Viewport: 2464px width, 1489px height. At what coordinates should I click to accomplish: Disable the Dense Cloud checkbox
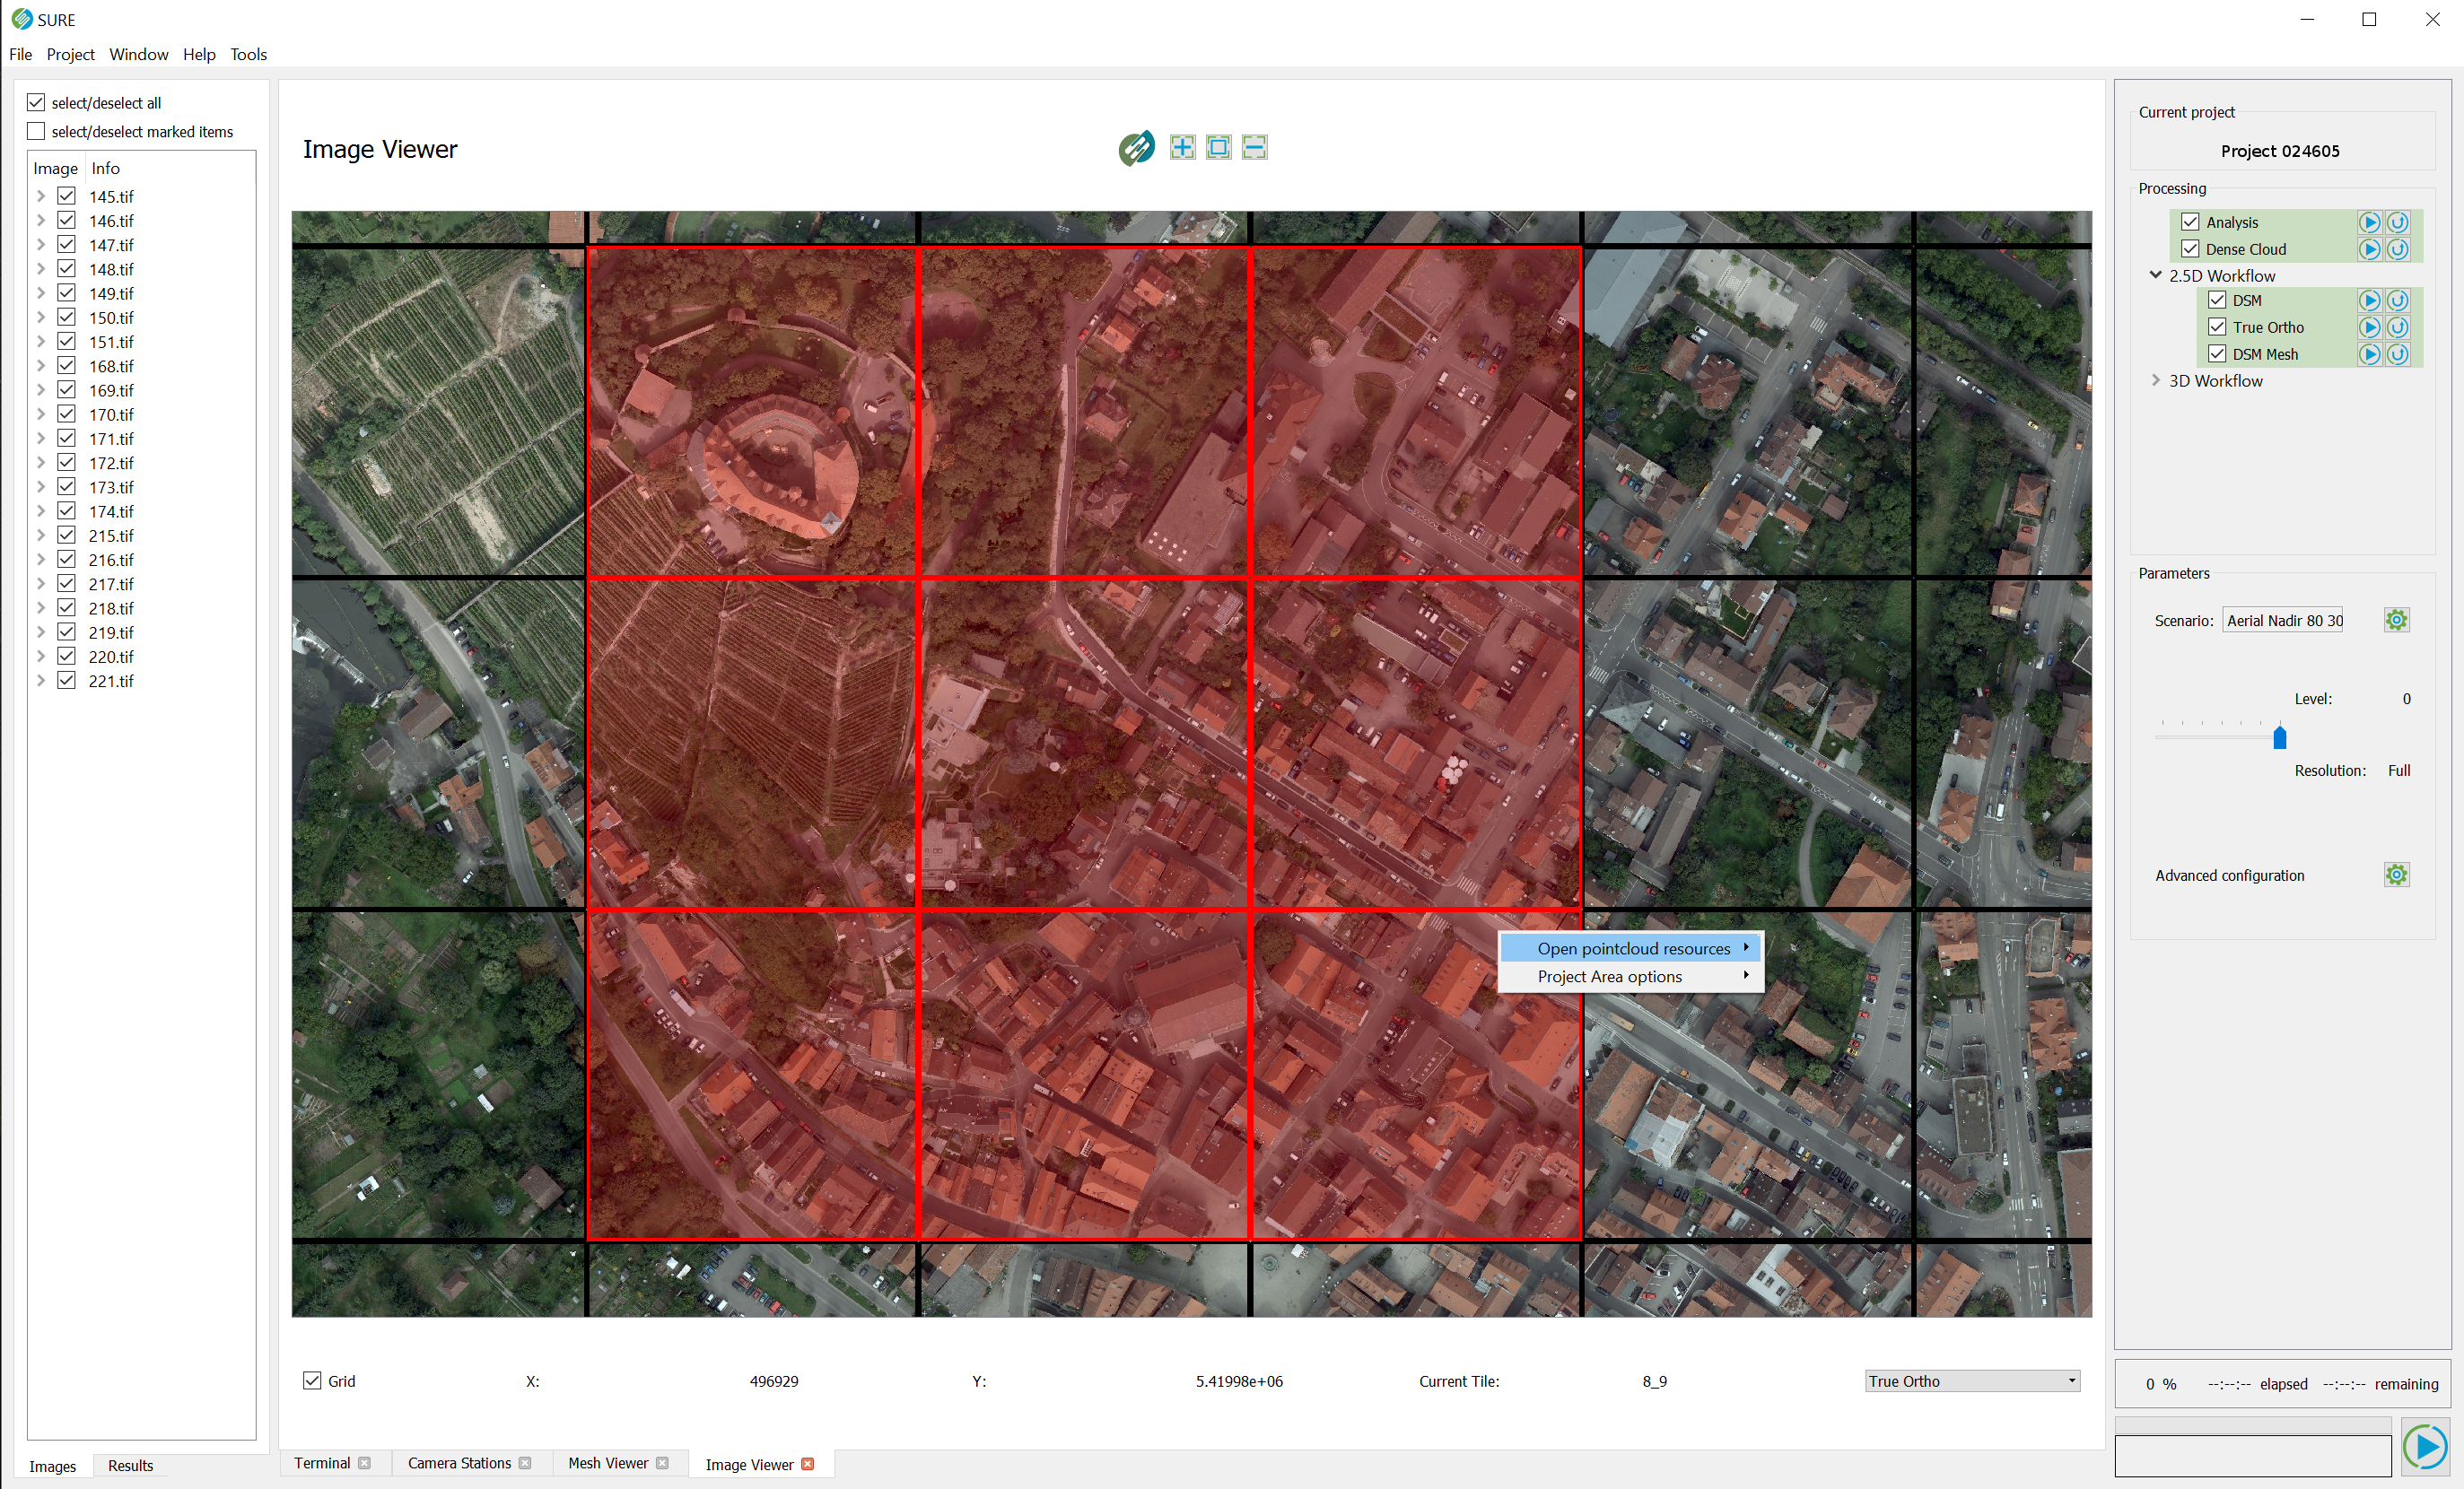tap(2190, 248)
